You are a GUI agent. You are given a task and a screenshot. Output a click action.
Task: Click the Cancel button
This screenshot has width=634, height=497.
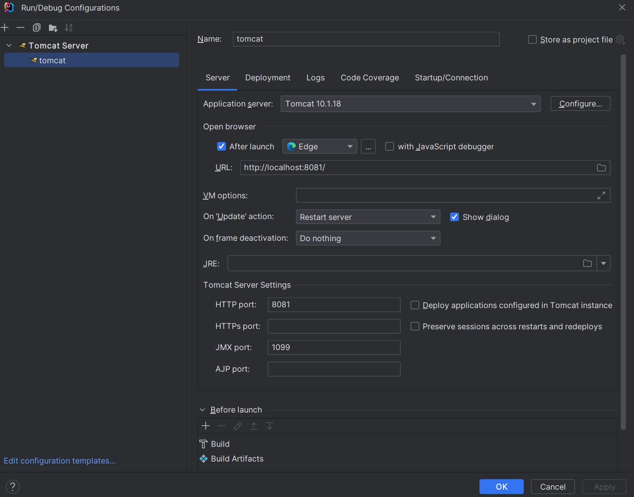click(553, 486)
